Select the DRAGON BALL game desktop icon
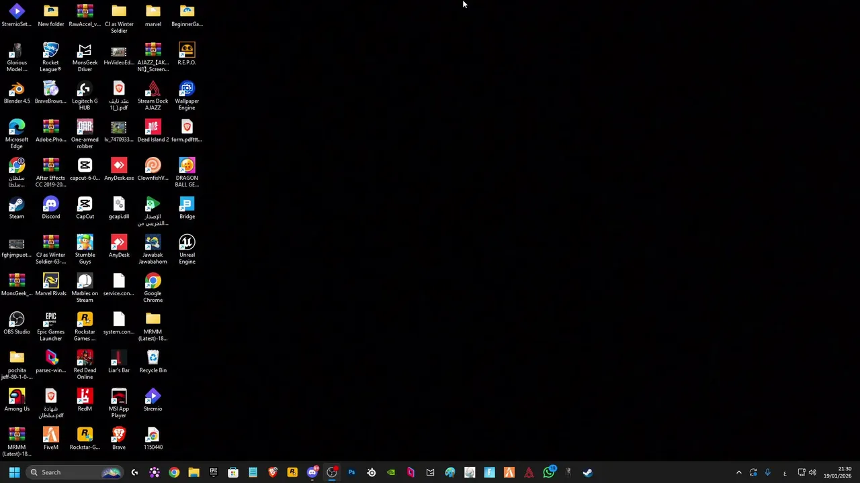 [187, 173]
